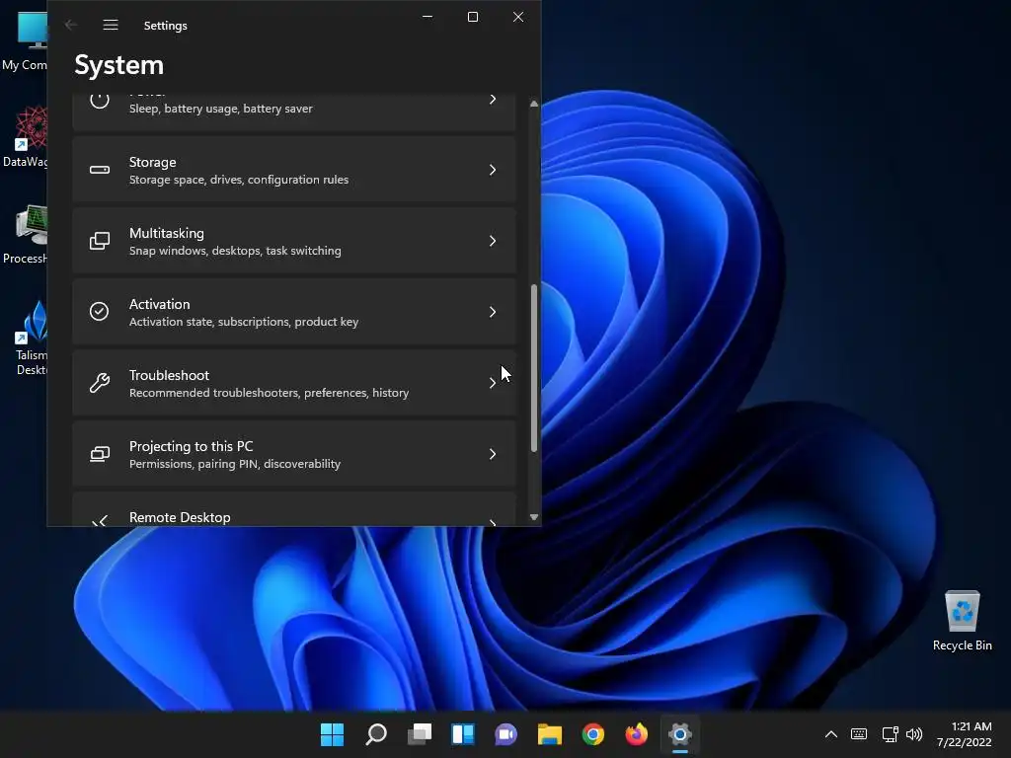Select the ProcessH desktop shortcut
1011x758 pixels.
[x=26, y=234]
